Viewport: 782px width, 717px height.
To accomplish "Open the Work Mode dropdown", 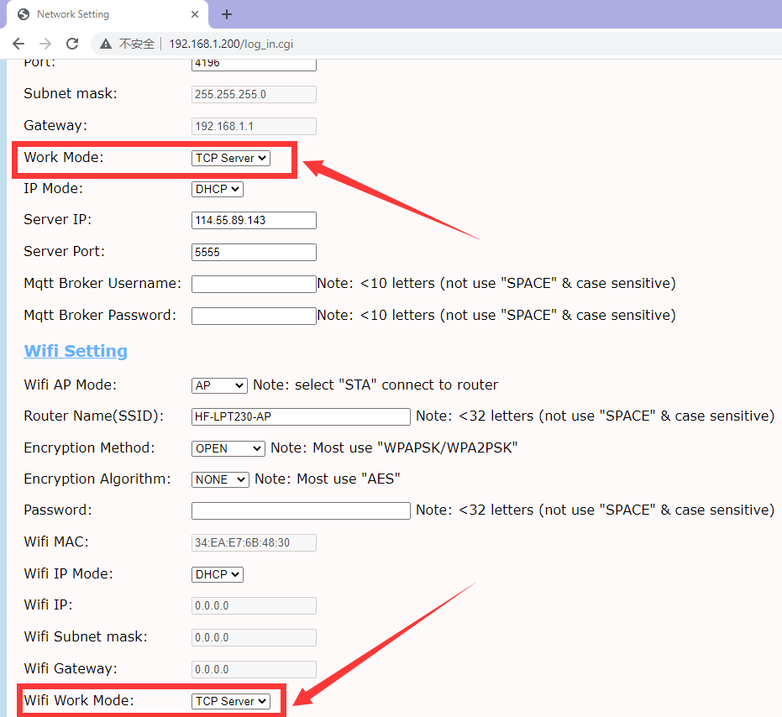I will point(231,158).
